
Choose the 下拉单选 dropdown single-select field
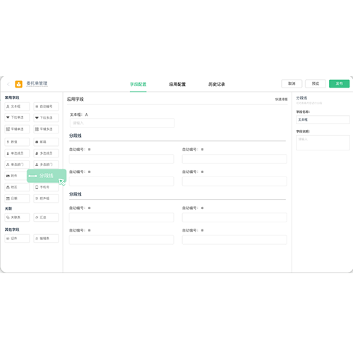pos(17,117)
